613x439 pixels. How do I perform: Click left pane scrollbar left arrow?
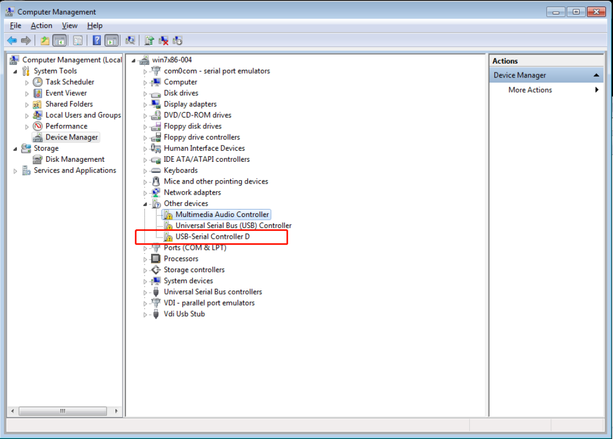point(13,411)
